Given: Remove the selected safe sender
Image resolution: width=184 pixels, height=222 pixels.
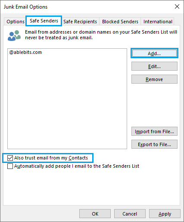Looking at the screenshot, I should click(x=154, y=79).
